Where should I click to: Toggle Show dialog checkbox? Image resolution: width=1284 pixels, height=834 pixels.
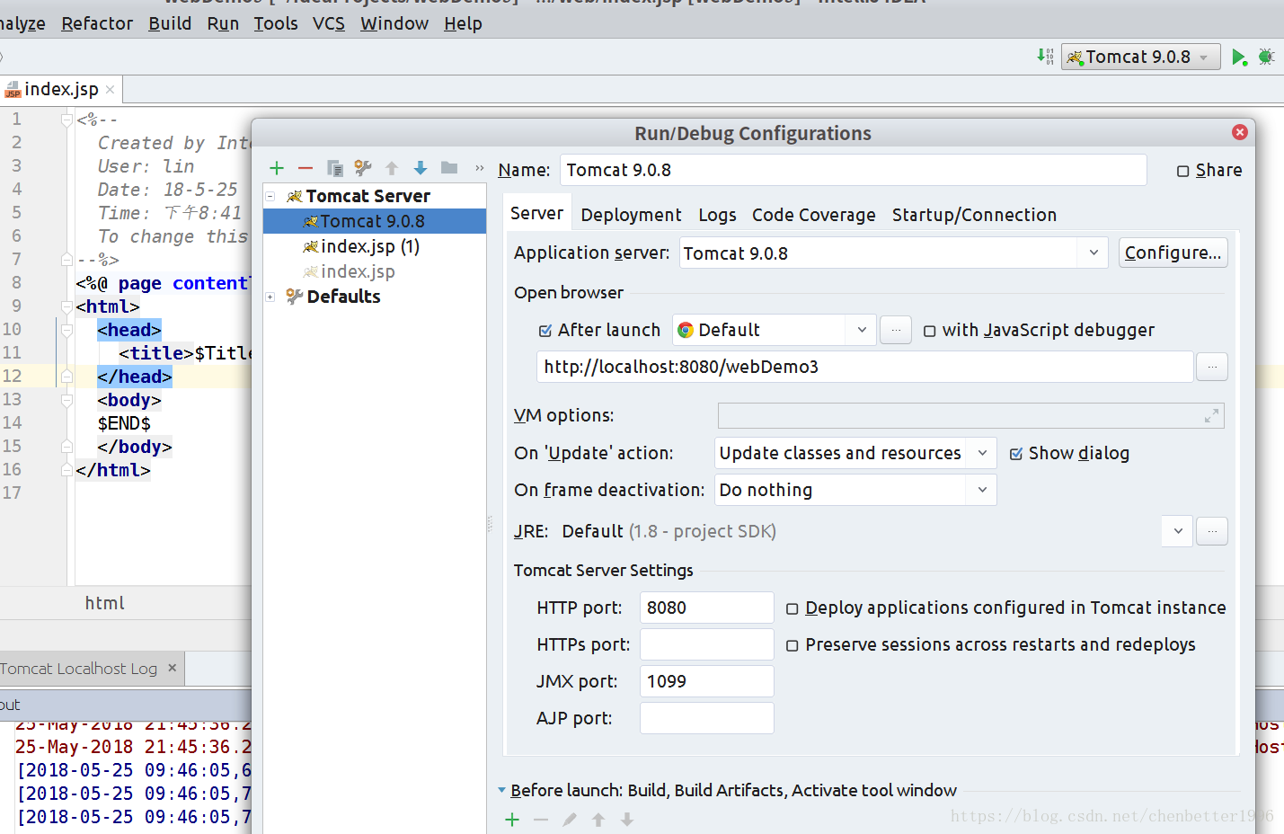(1016, 454)
